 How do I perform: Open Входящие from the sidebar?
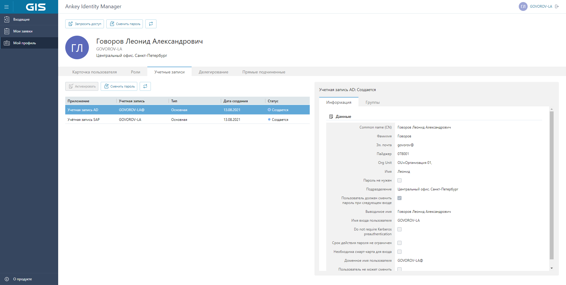click(21, 19)
